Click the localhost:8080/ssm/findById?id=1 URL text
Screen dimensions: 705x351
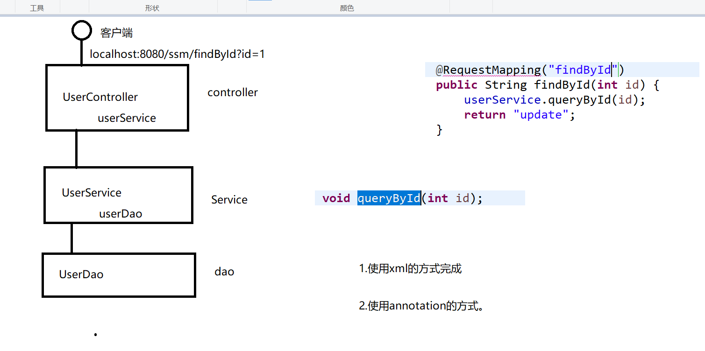click(x=178, y=54)
